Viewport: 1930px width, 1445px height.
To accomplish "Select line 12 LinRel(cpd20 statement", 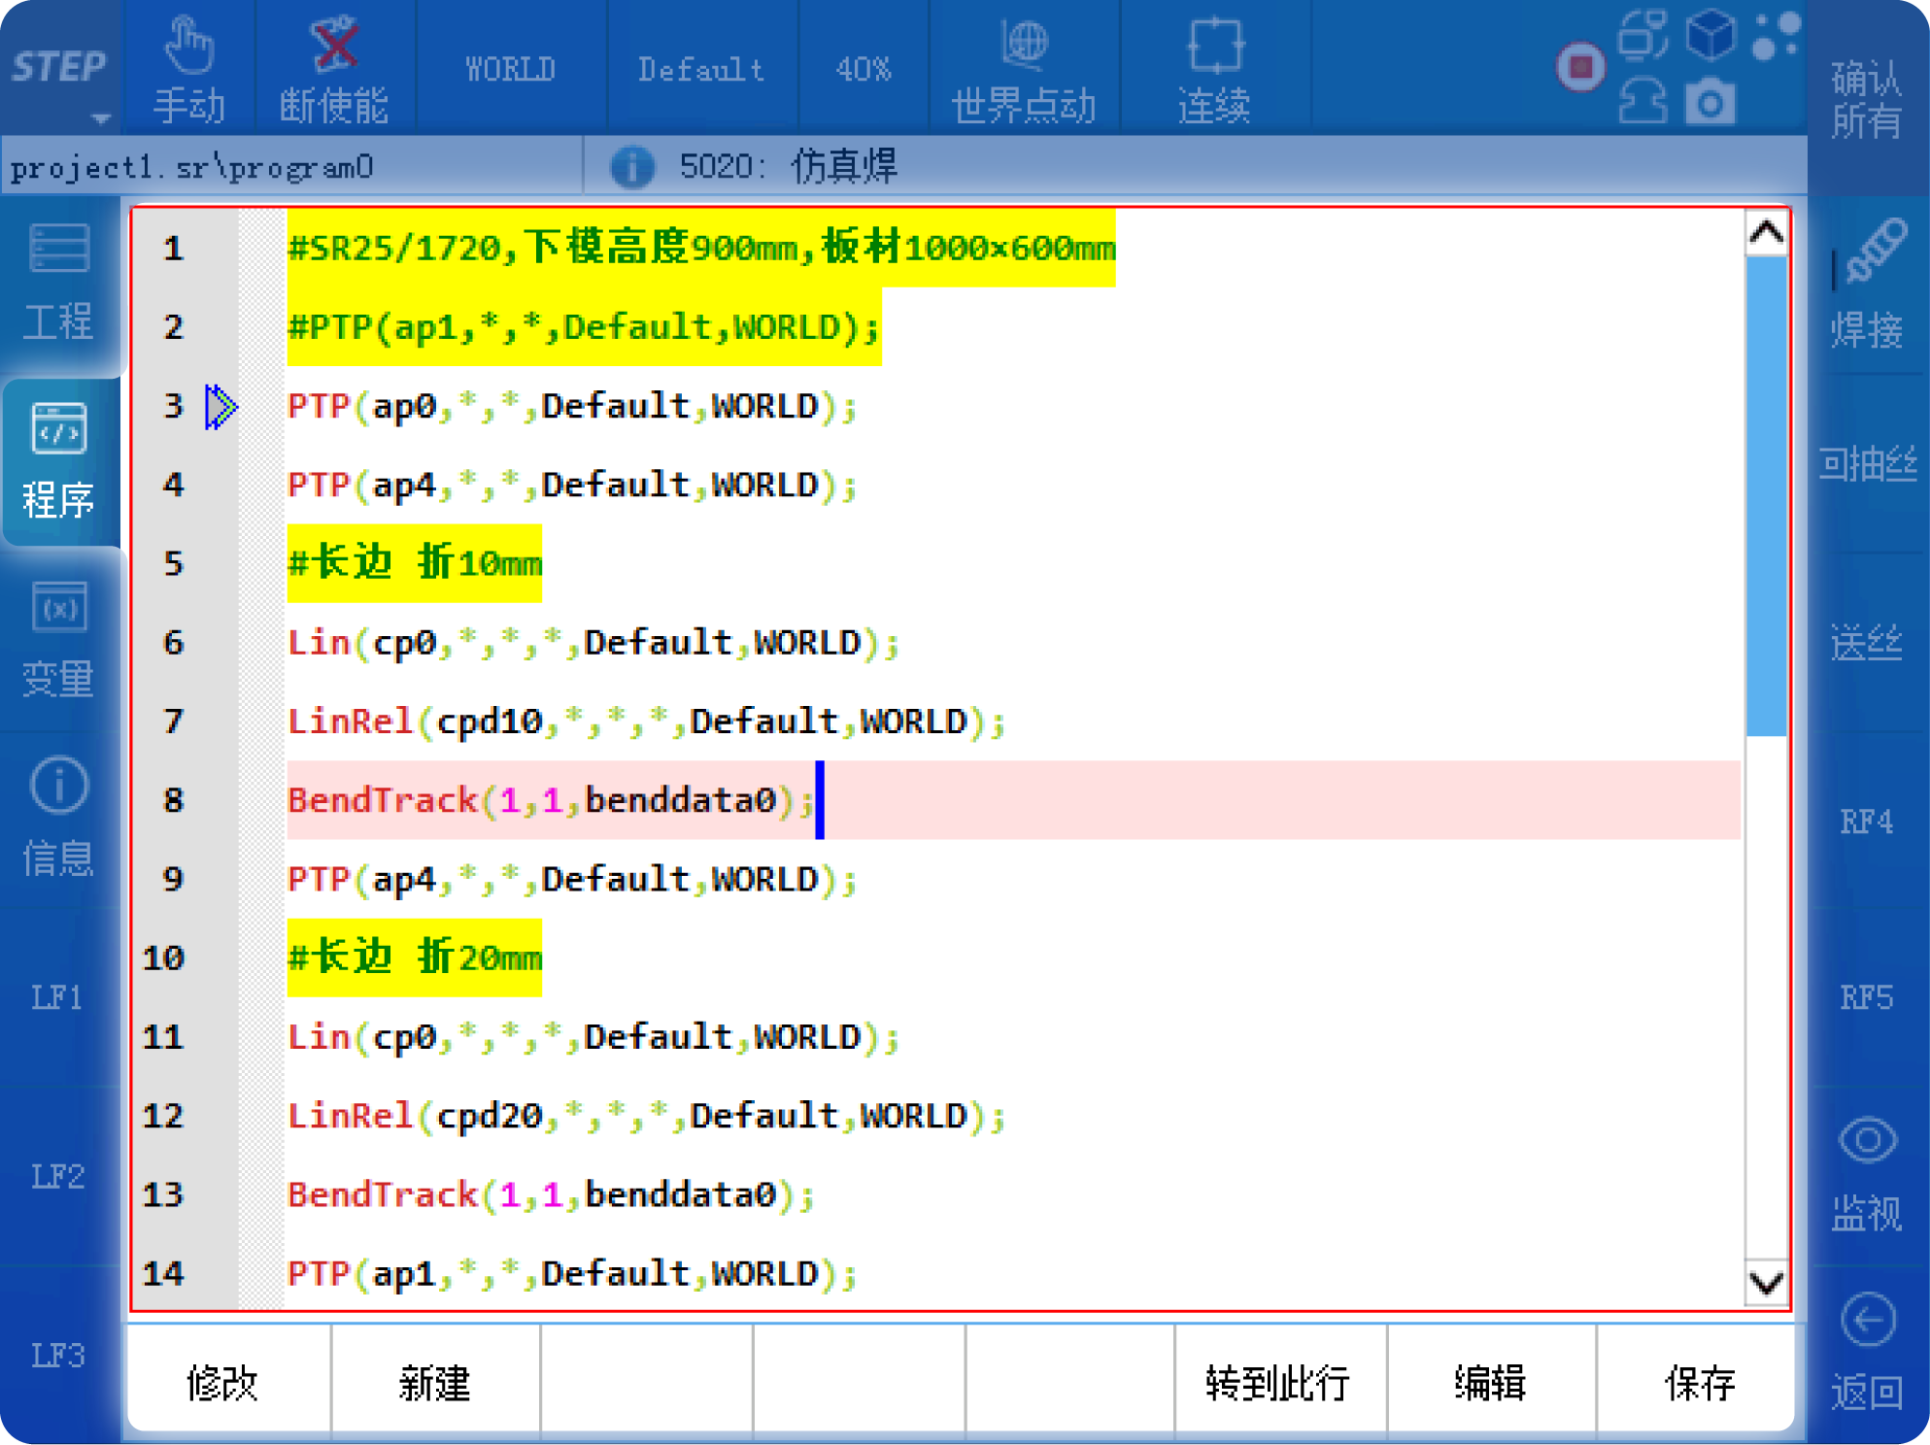I will click(x=647, y=1116).
